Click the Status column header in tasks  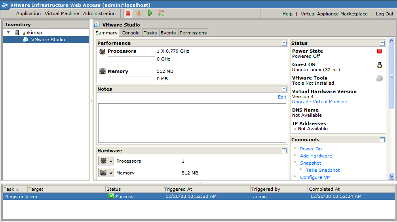[x=134, y=189]
